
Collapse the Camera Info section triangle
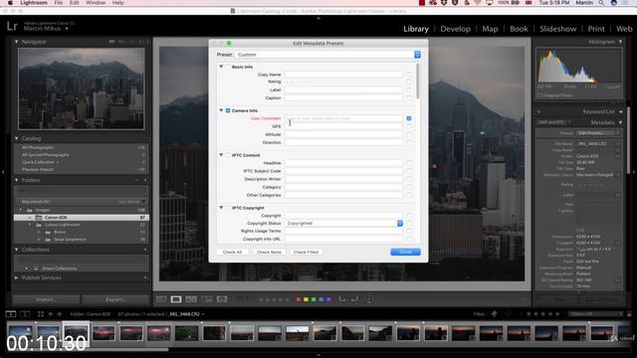pos(221,110)
